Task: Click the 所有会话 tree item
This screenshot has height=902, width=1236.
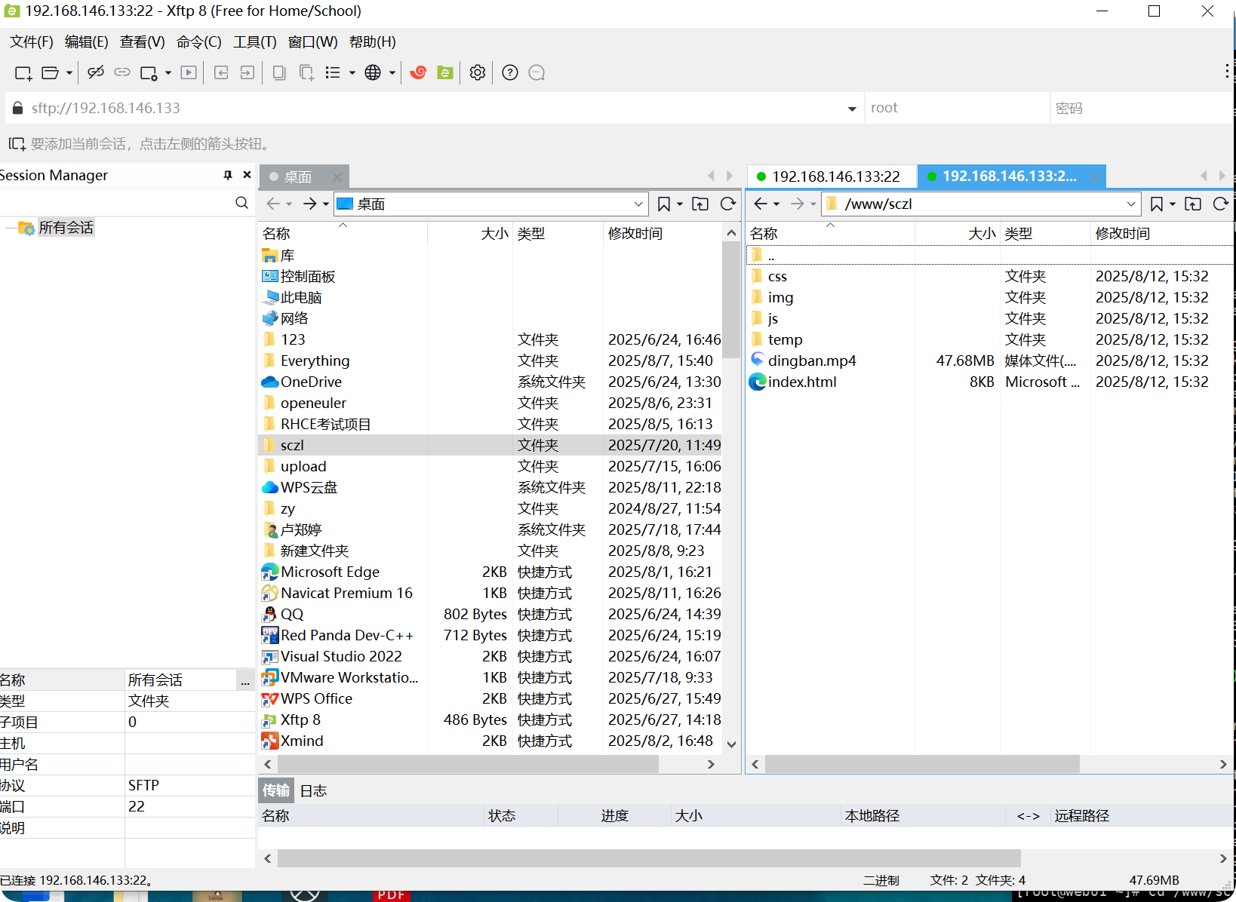Action: pyautogui.click(x=66, y=228)
